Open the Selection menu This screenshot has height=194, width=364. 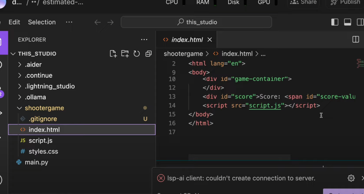42,22
